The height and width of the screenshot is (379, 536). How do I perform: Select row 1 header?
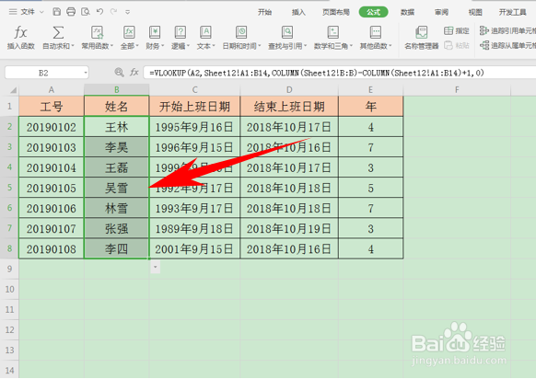coord(9,106)
